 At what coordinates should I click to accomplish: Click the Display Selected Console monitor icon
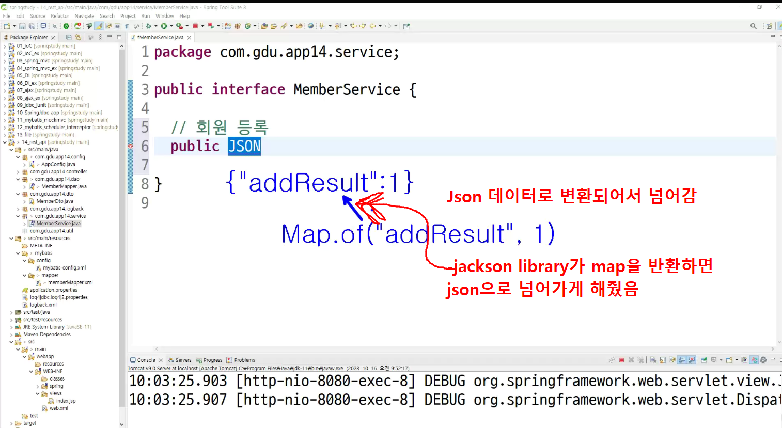[714, 360]
